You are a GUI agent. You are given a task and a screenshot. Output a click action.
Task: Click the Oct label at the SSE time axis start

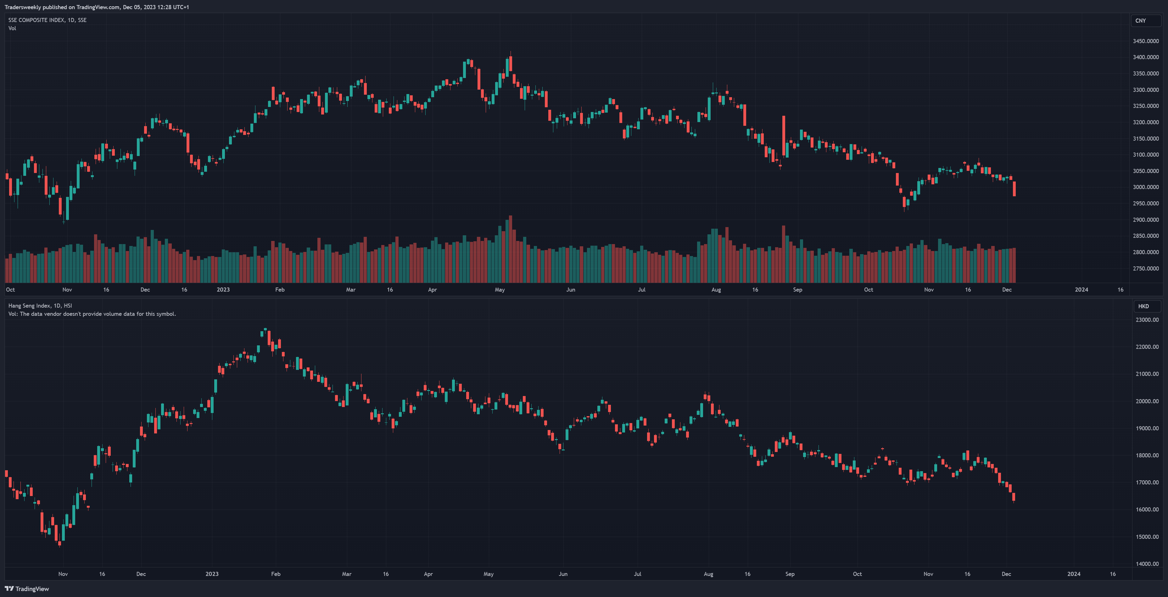pyautogui.click(x=10, y=290)
